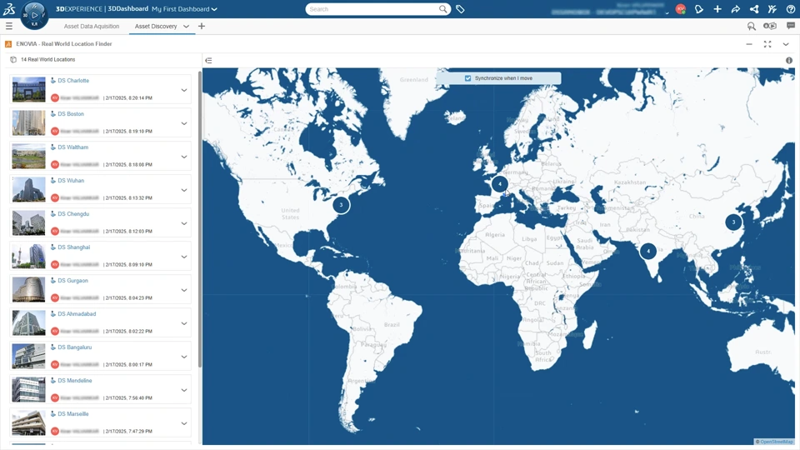Open the tools icon in top bar
800x450 pixels.
pos(772,9)
